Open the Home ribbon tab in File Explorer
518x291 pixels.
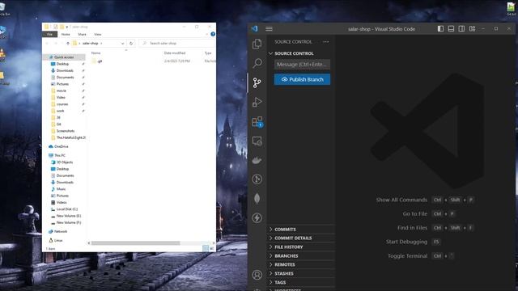66,34
